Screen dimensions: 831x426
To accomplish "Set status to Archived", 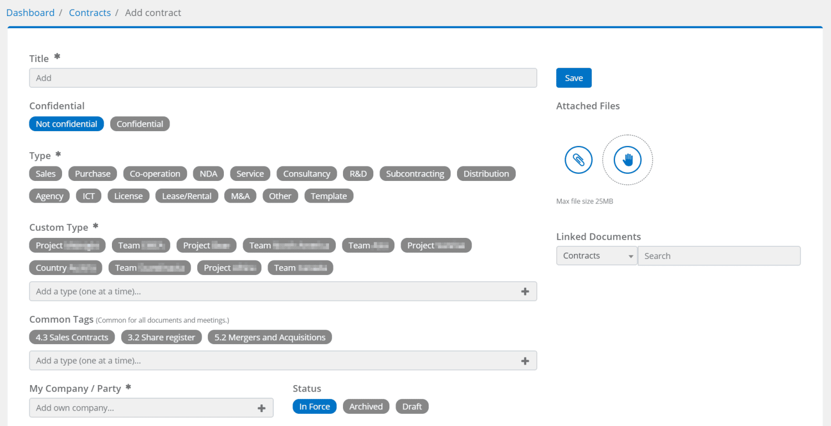I will (366, 407).
